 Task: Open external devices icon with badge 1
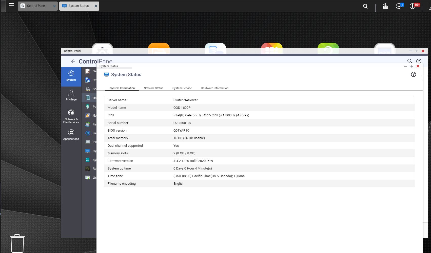399,6
